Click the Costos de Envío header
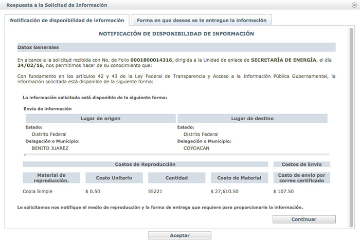The height and width of the screenshot is (243, 360). click(302, 164)
